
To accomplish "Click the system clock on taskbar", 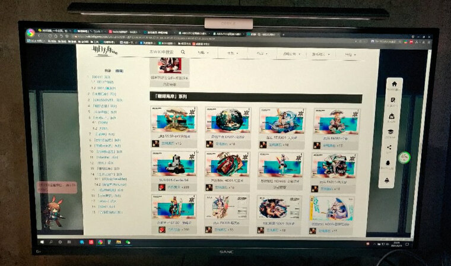I will [x=395, y=245].
